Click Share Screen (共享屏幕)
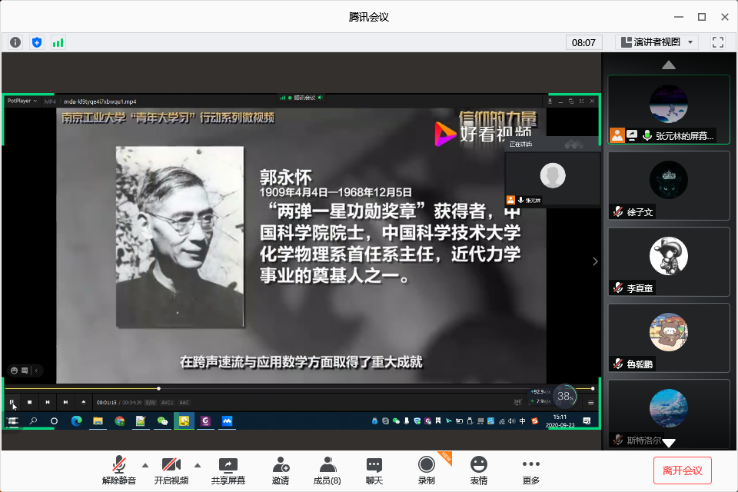 click(228, 470)
